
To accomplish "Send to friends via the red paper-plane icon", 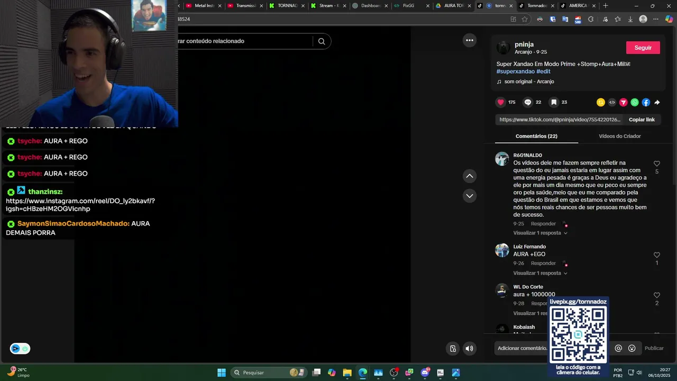I will tap(624, 102).
